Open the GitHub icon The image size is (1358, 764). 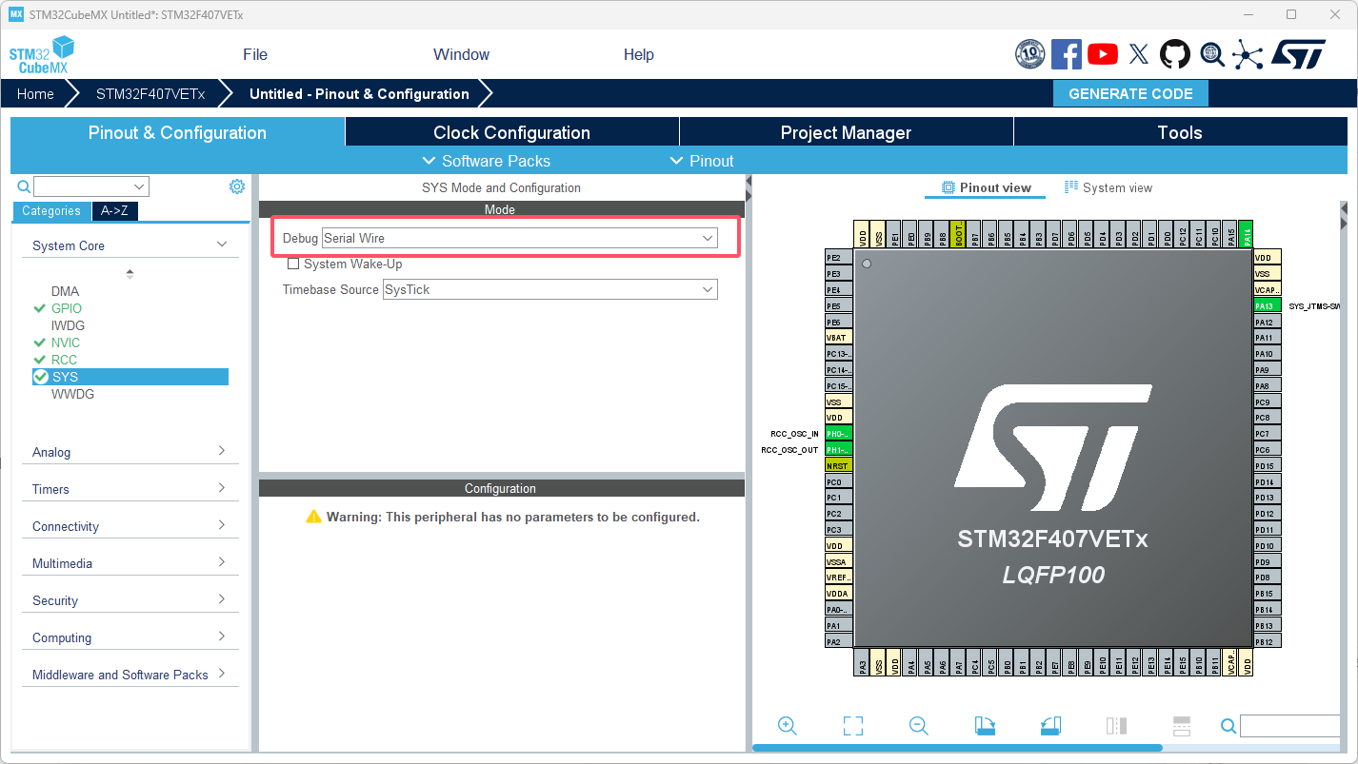1175,54
